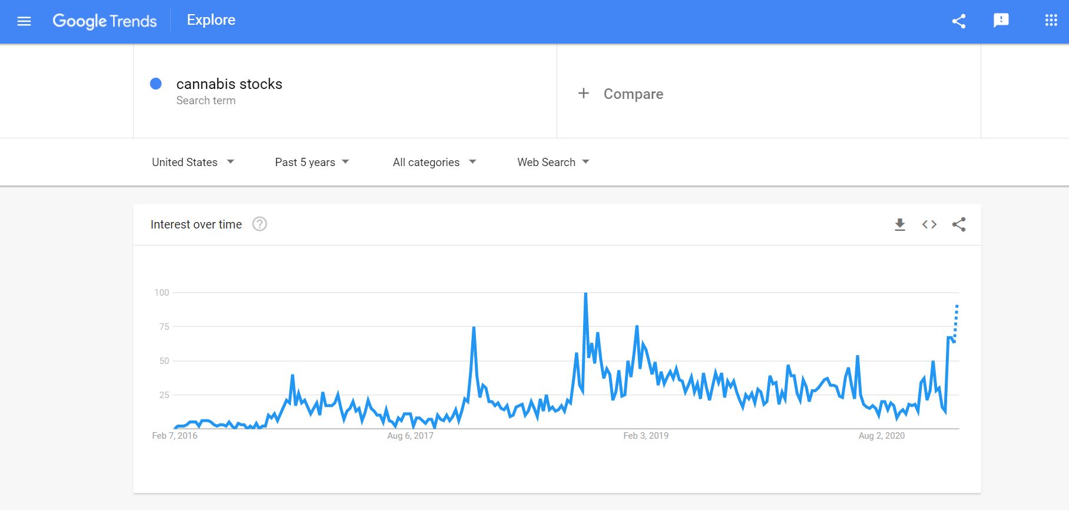
Task: Open the Web Search type dropdown
Action: [554, 162]
